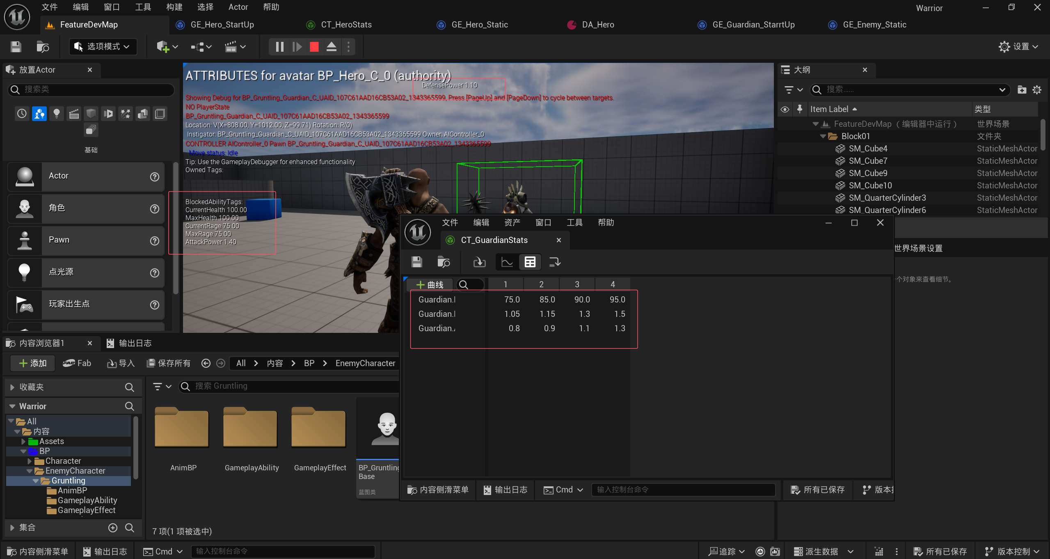This screenshot has height=559, width=1050.
Task: Select the 玩家出生点 player start actor
Action: [86, 305]
